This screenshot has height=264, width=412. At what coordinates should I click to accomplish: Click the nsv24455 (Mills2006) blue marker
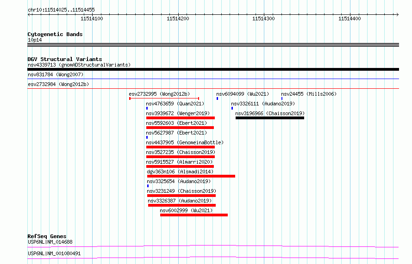click(282, 98)
